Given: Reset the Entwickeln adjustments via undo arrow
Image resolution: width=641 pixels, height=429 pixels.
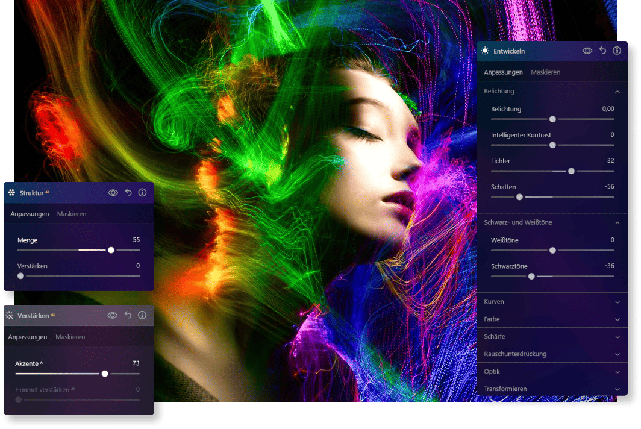Looking at the screenshot, I should [602, 51].
